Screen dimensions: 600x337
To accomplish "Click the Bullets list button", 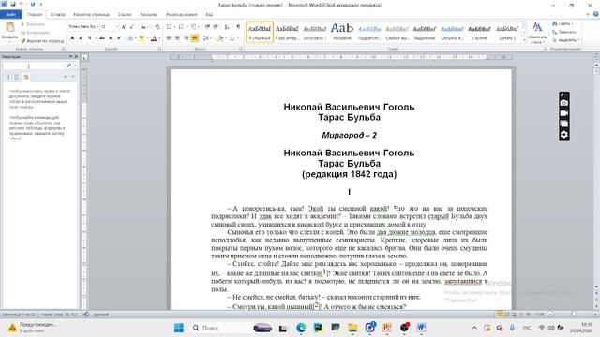I will [170, 27].
